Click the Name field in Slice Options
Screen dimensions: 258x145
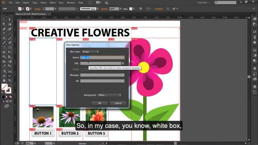[x=102, y=57]
